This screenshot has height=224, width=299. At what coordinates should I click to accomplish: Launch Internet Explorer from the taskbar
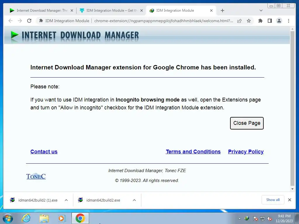coord(26,218)
